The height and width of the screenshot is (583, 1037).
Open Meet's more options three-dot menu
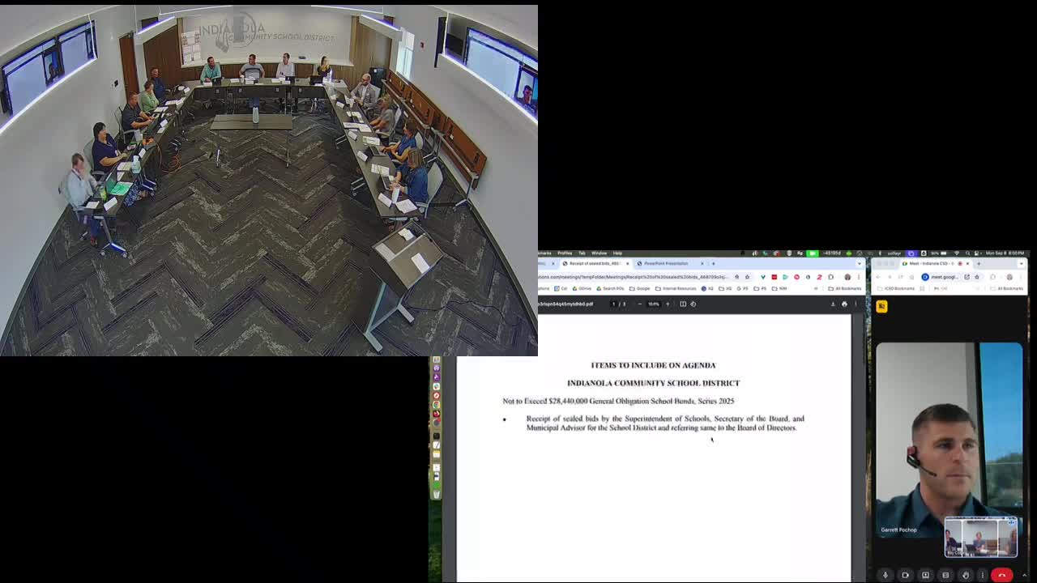click(984, 575)
